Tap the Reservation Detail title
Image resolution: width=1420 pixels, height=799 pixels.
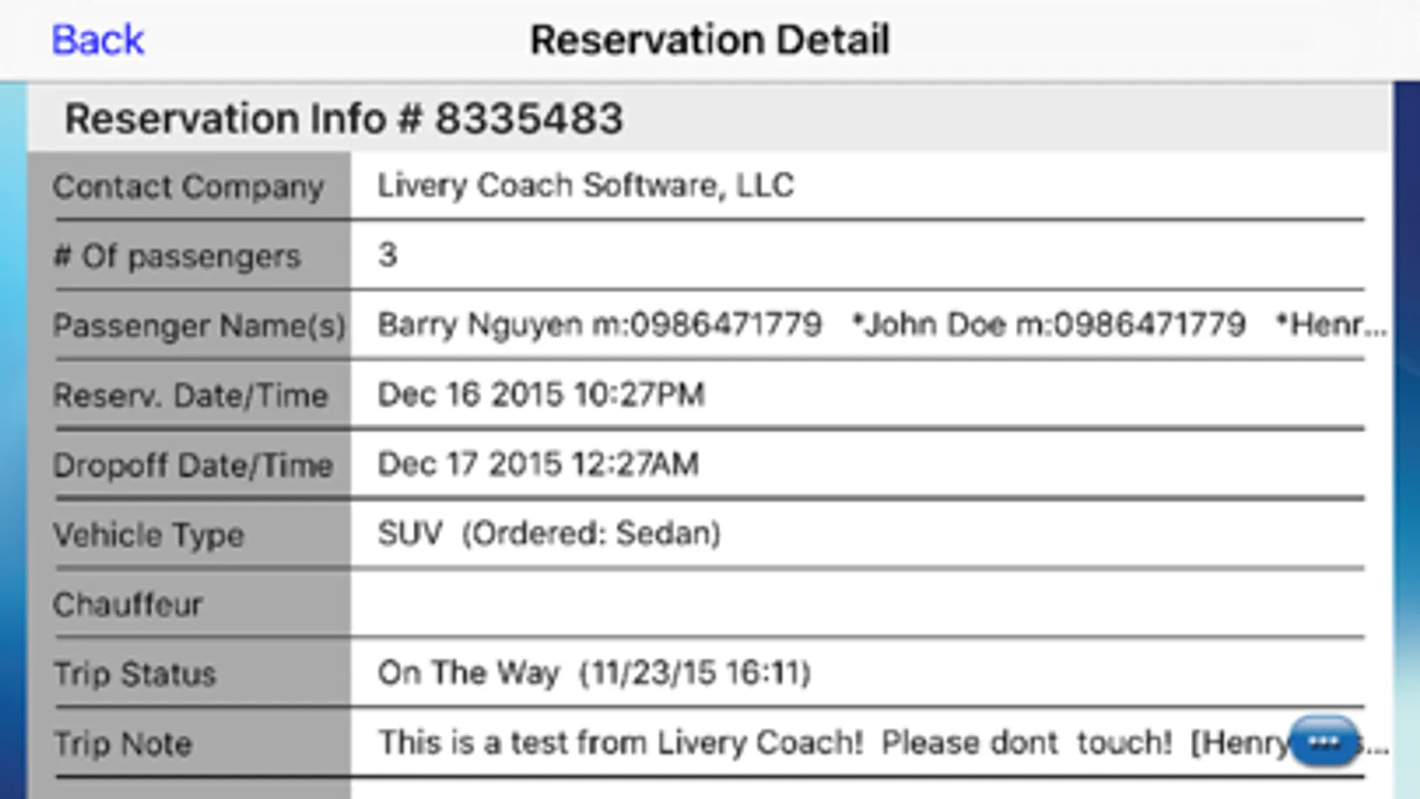coord(710,40)
